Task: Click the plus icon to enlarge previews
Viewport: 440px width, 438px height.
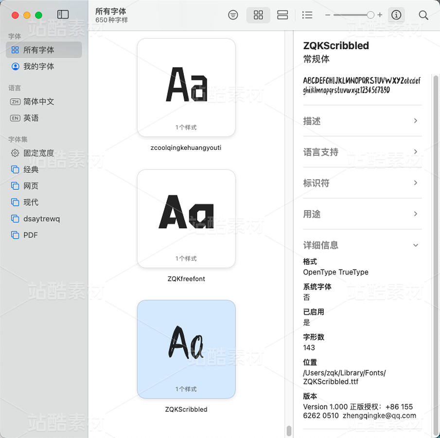Action: coord(380,15)
